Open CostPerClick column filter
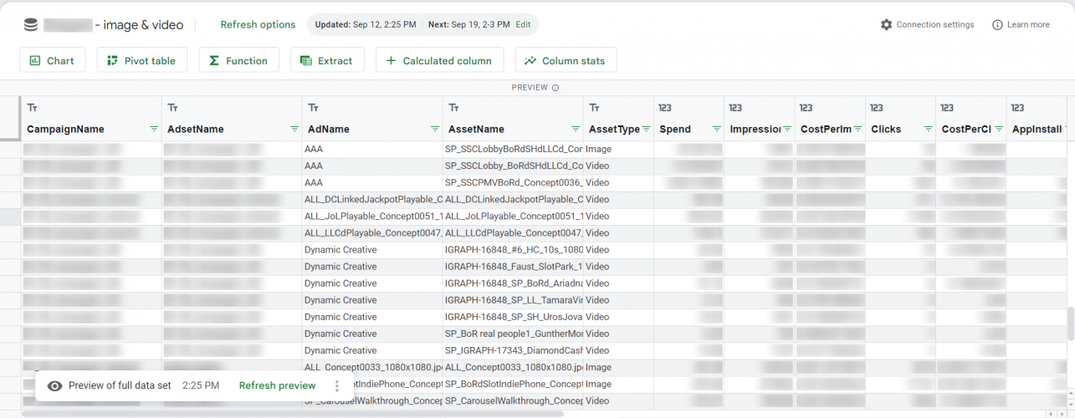Image resolution: width=1075 pixels, height=418 pixels. tap(998, 129)
